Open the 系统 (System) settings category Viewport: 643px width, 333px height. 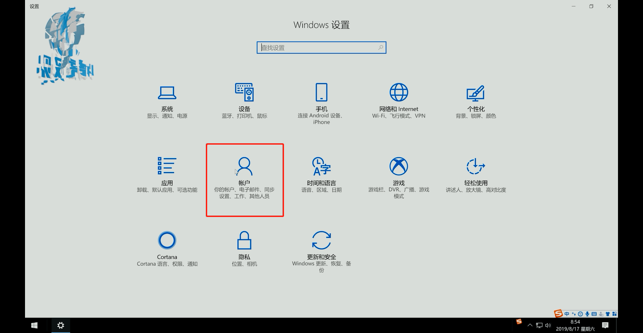(167, 101)
